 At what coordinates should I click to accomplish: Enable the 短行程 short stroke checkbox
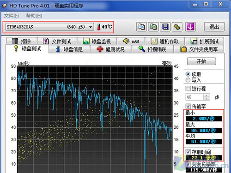tap(188, 89)
